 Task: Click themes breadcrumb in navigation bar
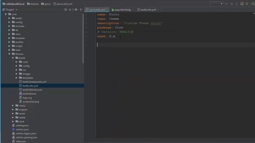tap(33, 4)
